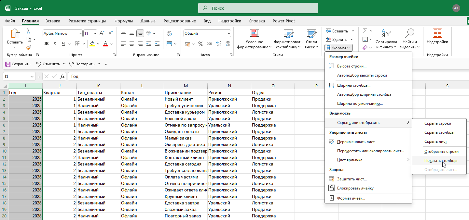This screenshot has width=469, height=220.
Task: Choose Автоподбор ширины столбца option
Action: [x=364, y=94]
